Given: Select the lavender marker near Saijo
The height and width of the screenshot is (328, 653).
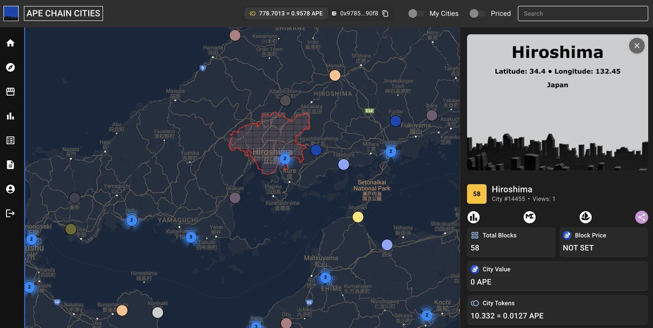Looking at the screenshot, I should point(387,245).
